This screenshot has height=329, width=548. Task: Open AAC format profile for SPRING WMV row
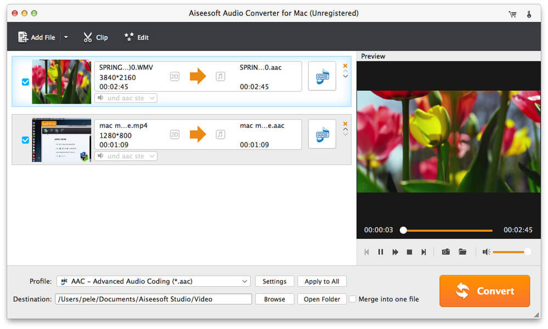322,76
